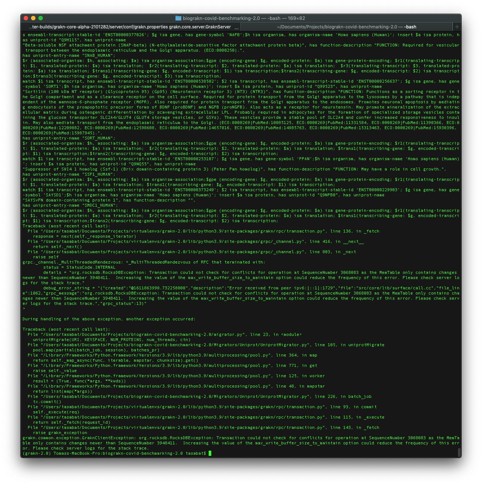The height and width of the screenshot is (485, 482).
Task: Click the response = next(self._response_iterator) line
Action: click(x=84, y=236)
